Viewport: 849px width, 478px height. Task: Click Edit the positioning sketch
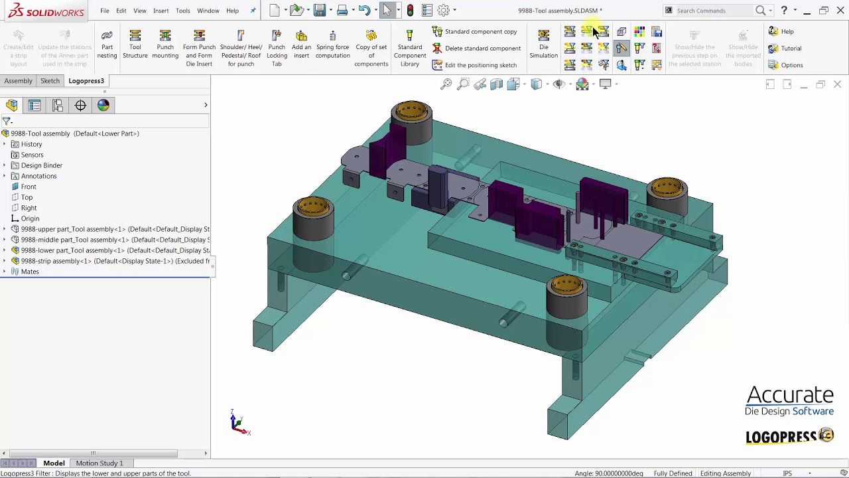tap(474, 65)
